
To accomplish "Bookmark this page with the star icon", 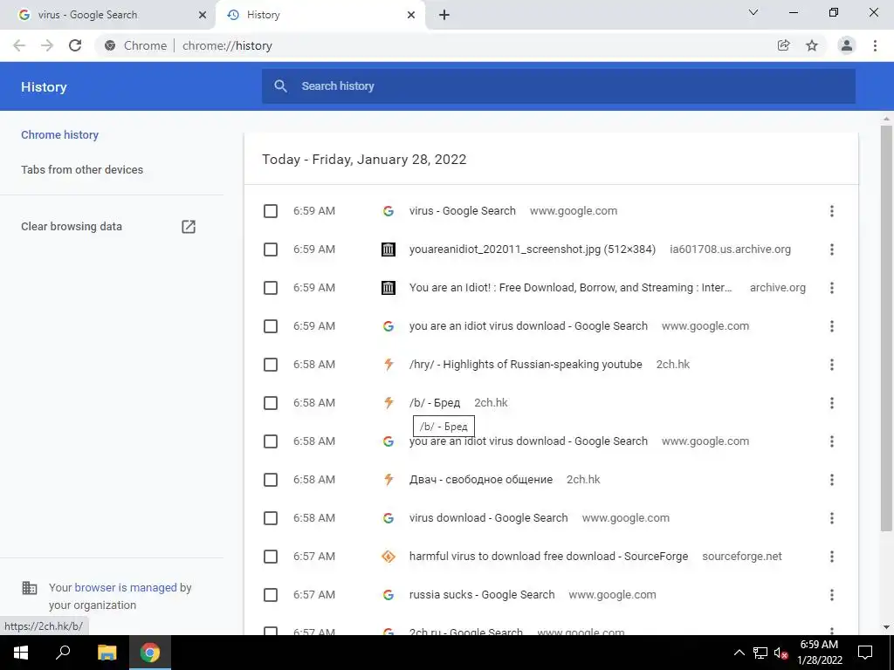I will tap(812, 45).
